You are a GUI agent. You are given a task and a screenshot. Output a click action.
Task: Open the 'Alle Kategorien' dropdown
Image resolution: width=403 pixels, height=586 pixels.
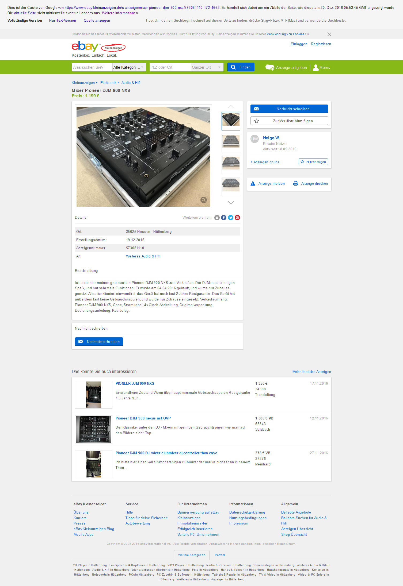(129, 67)
